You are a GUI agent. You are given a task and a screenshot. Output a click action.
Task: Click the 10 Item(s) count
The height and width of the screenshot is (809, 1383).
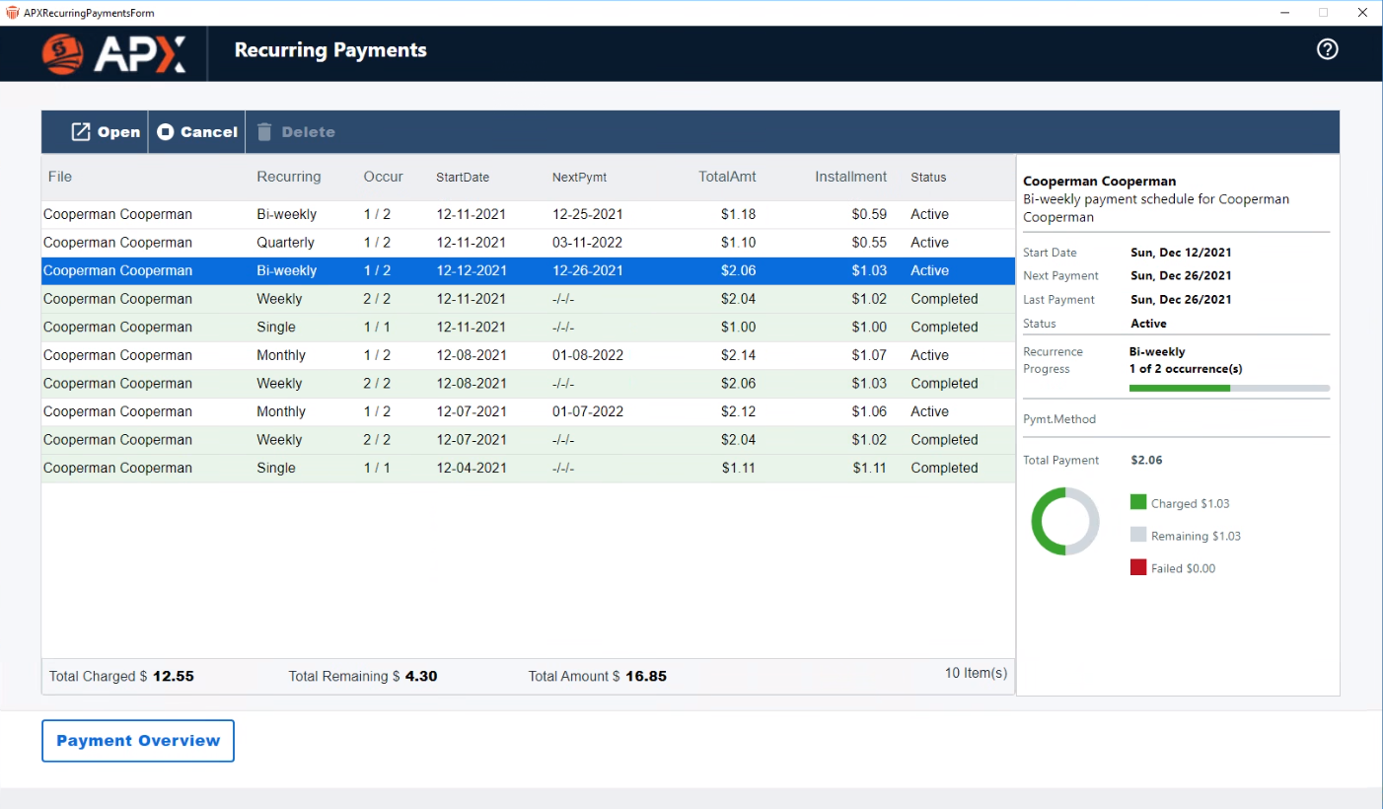(x=976, y=673)
